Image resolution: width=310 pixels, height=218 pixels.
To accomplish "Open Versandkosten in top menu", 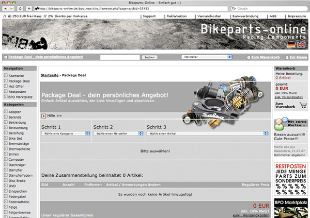I will (209, 16).
